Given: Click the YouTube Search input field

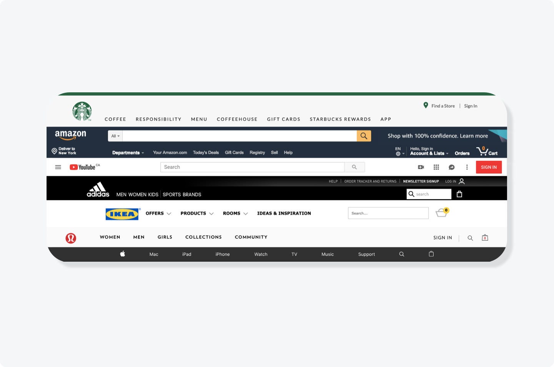Looking at the screenshot, I should coord(253,167).
